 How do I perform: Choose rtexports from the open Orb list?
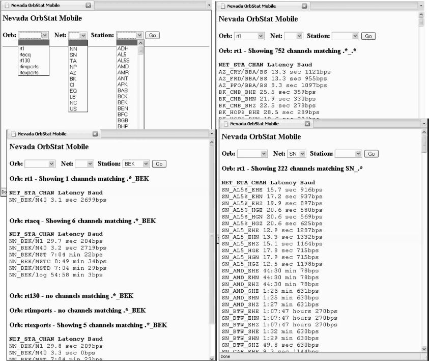pos(34,73)
